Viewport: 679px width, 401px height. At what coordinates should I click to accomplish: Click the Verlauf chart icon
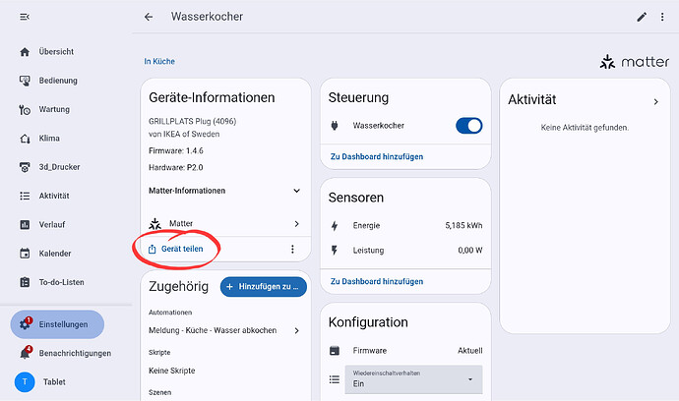[25, 224]
